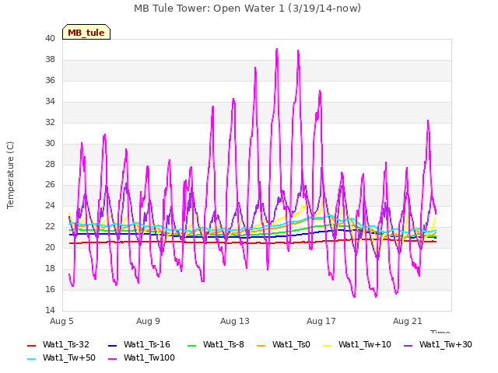Click the 38 y-axis tick label
Viewport: 498px width, 373px height.
point(50,59)
